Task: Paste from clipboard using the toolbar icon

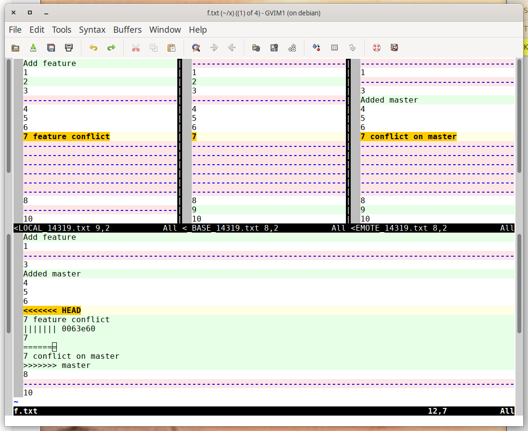Action: tap(172, 48)
